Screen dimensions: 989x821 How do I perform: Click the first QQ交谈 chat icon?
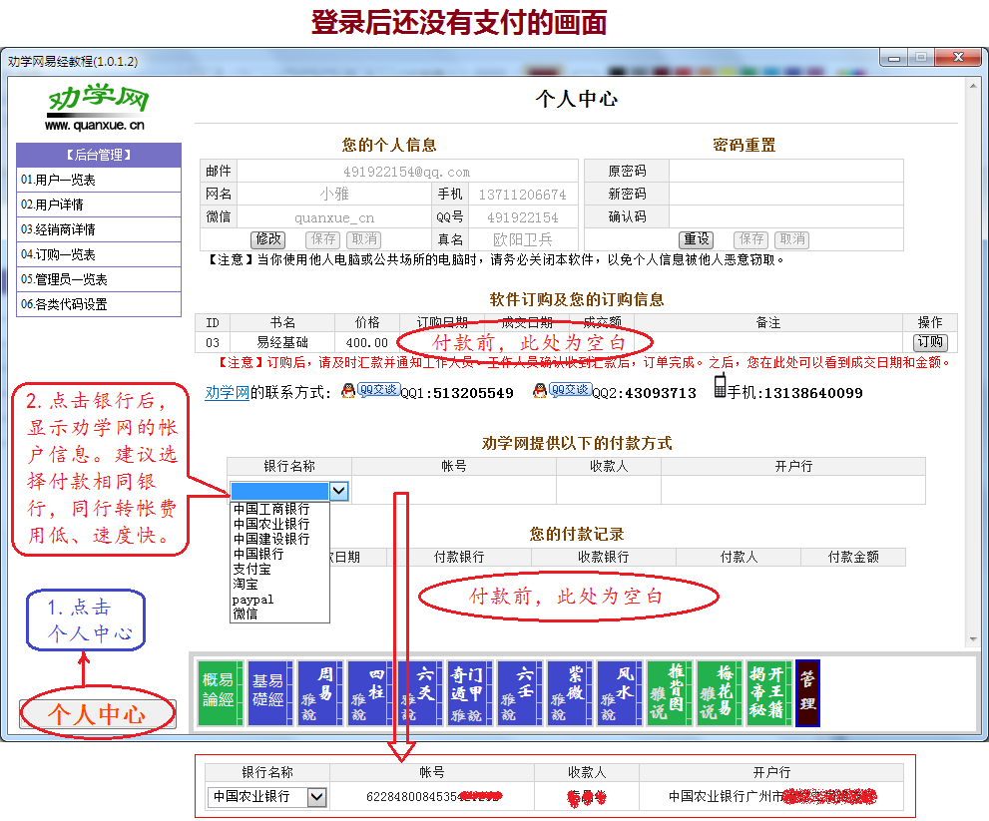click(378, 391)
